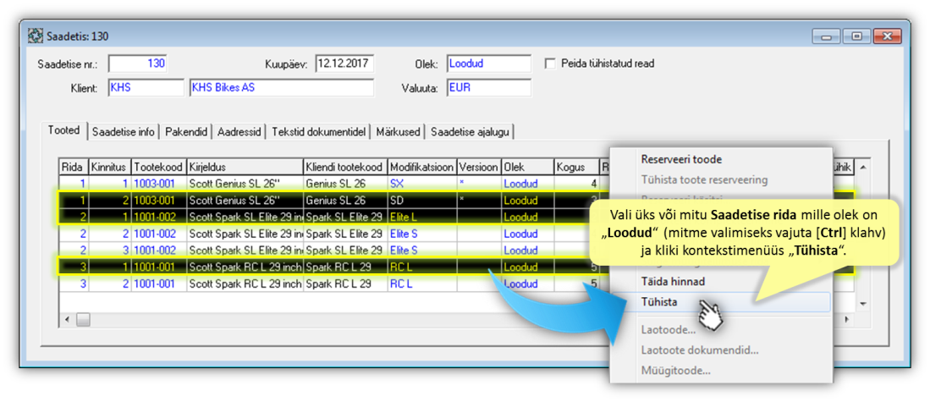Click Kogus value 4 in the first row
Screen dimensions: 930x402
pyautogui.click(x=576, y=183)
